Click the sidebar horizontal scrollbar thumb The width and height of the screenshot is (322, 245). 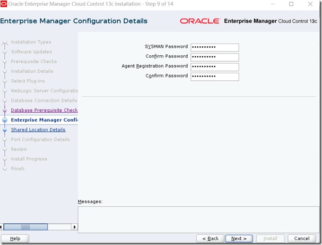[25, 227]
